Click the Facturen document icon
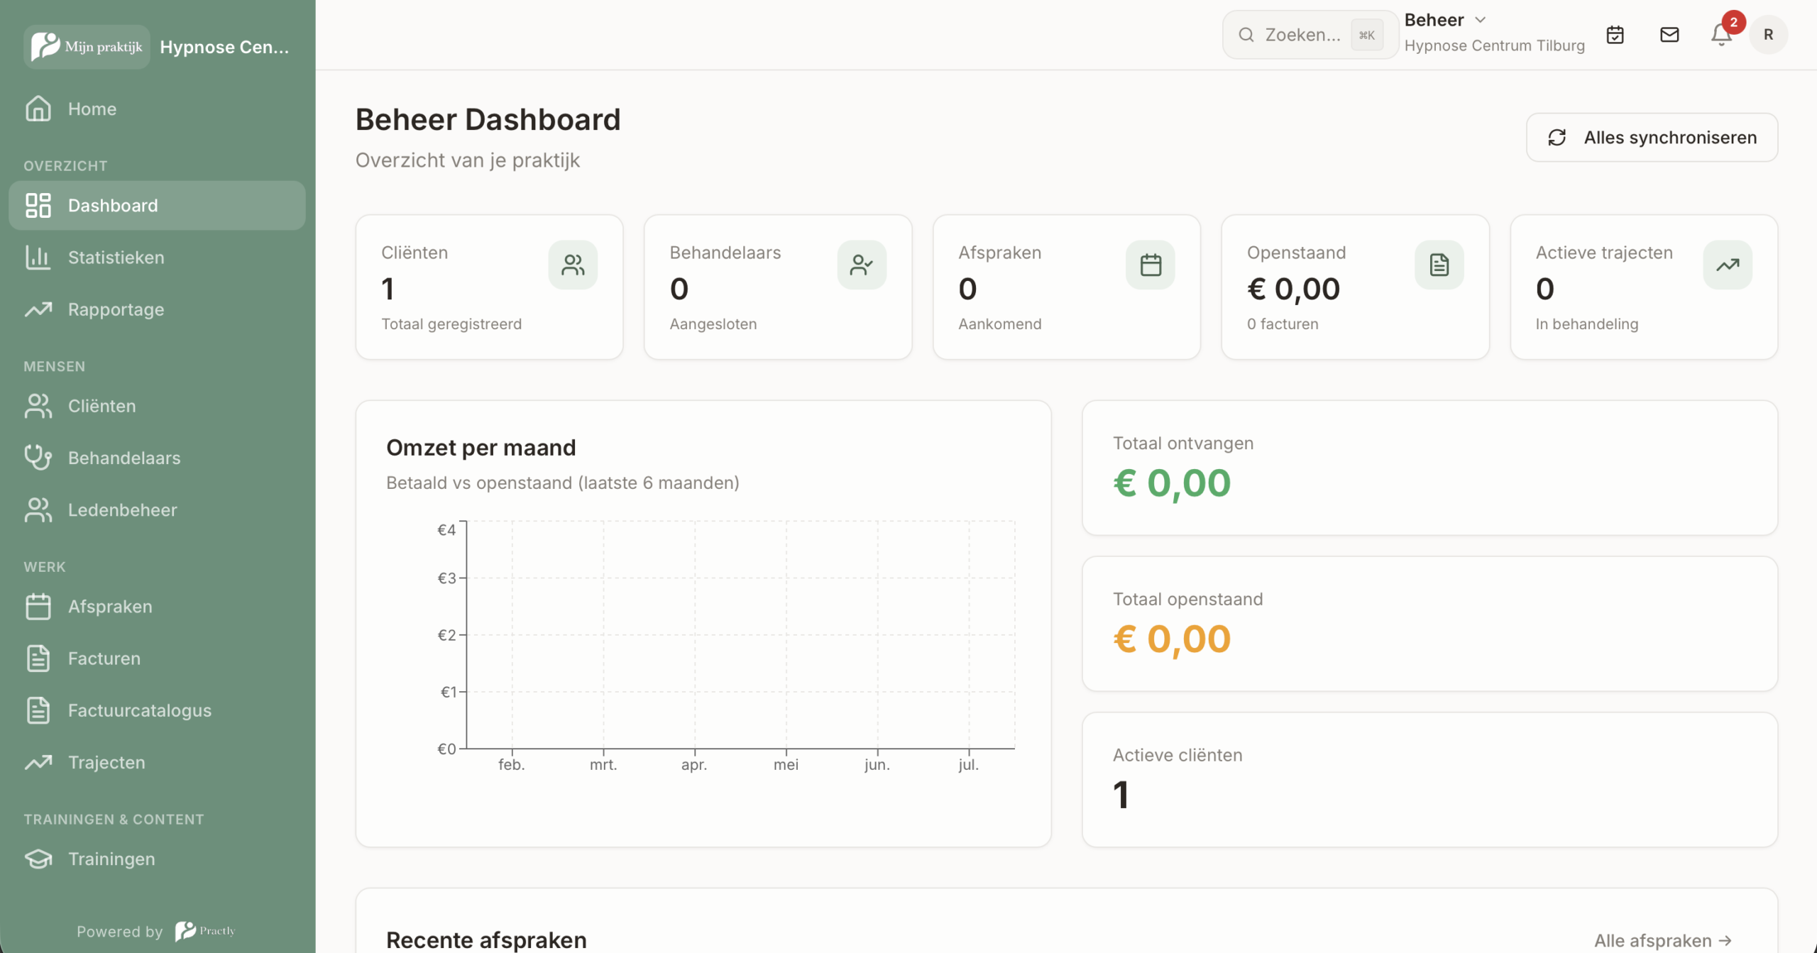 coord(38,659)
